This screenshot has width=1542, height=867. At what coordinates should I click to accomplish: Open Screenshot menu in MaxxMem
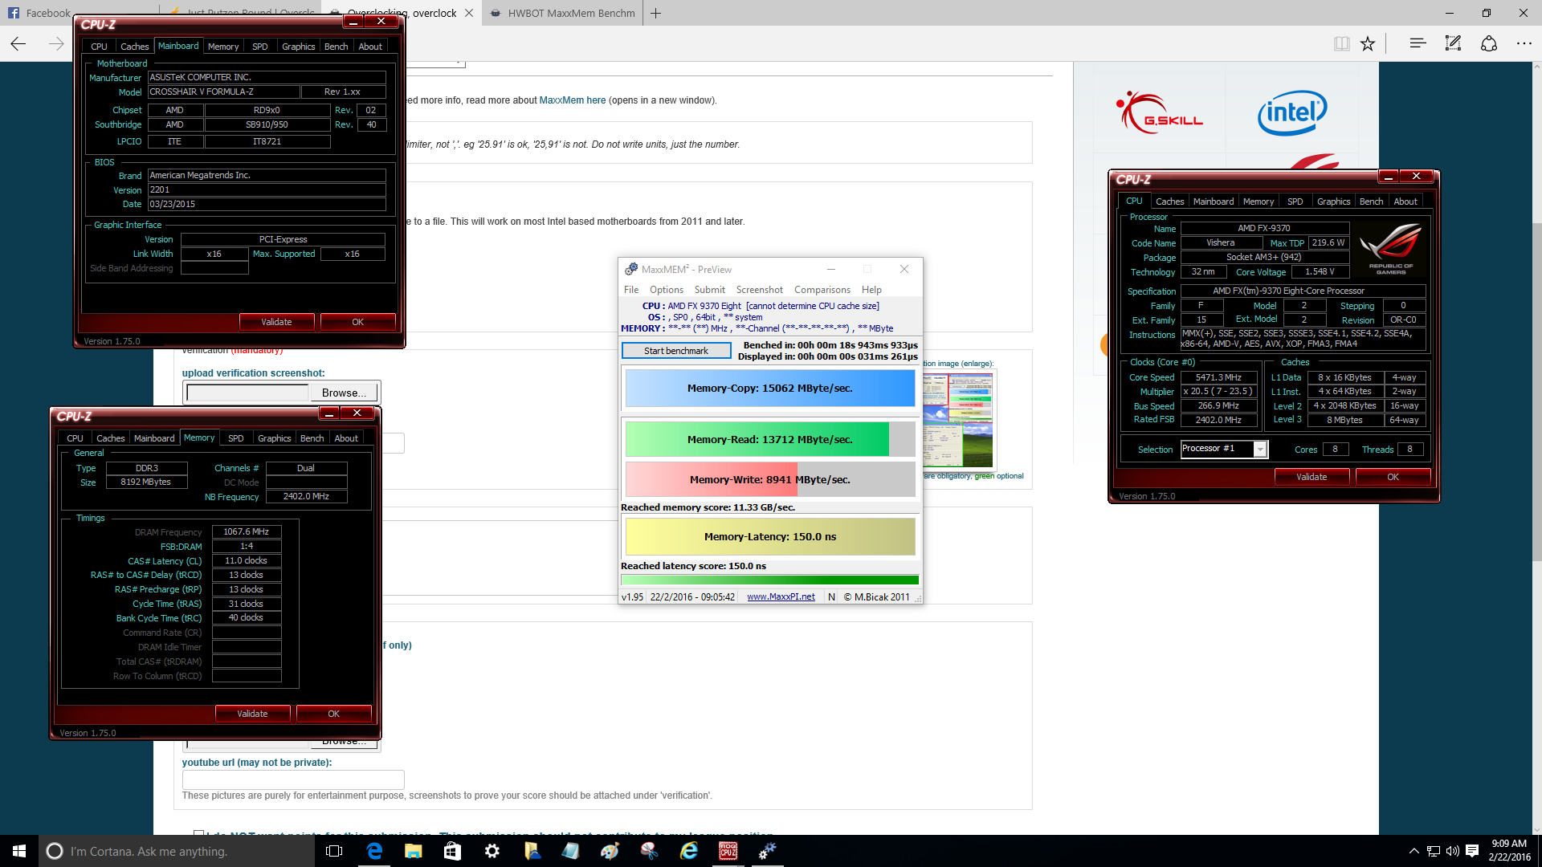[760, 290]
